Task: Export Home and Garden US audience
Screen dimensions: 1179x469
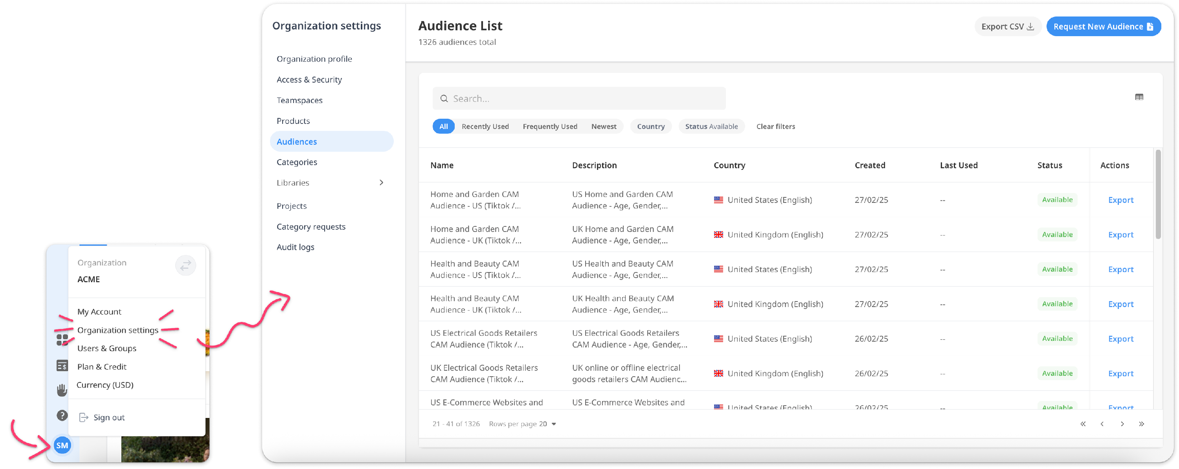Action: click(1120, 200)
